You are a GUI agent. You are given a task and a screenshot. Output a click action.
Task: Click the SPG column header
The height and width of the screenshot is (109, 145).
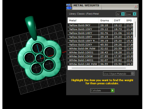[x=129, y=21]
